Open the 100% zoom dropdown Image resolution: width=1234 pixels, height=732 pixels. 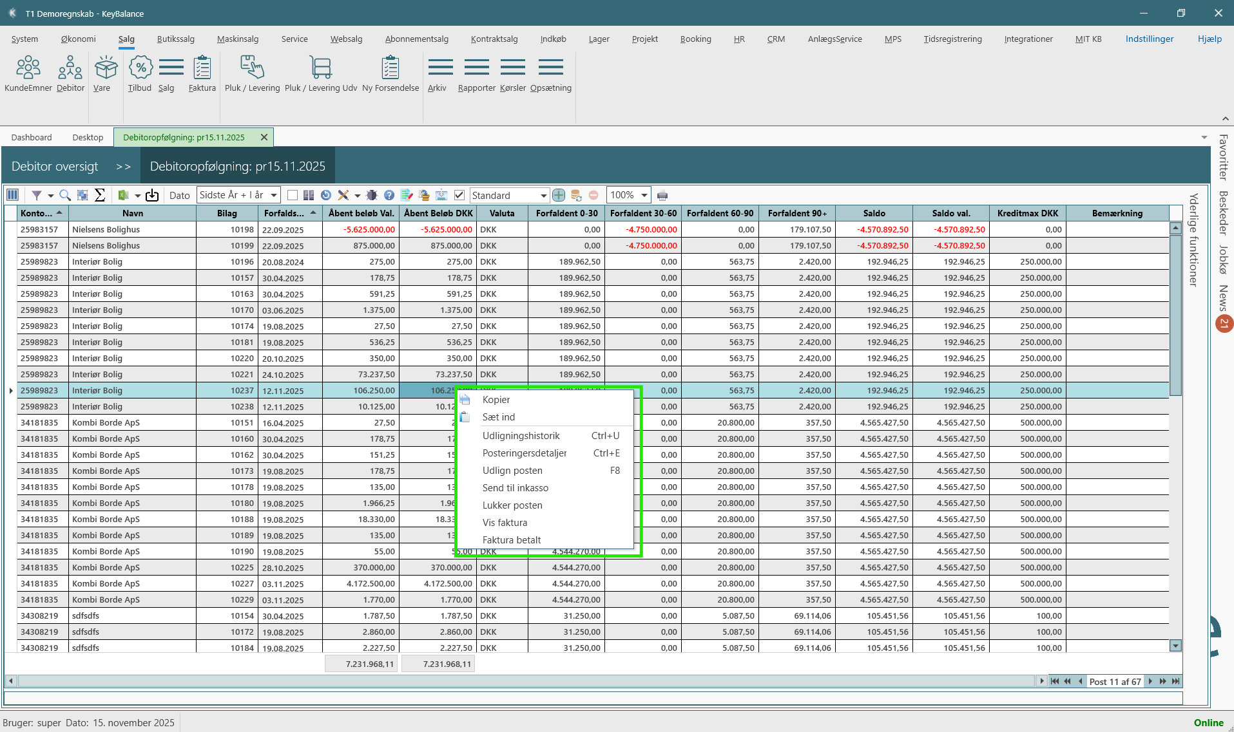coord(644,195)
